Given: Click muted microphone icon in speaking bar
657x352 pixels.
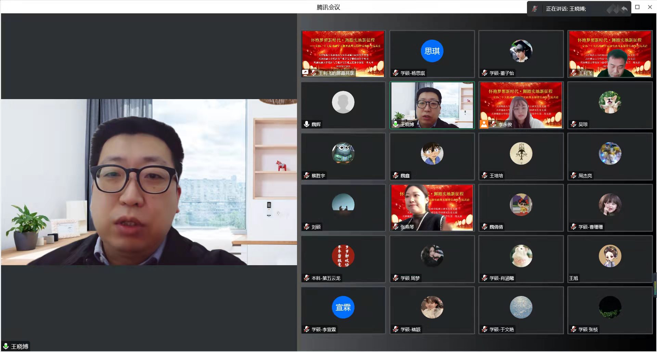Looking at the screenshot, I should (534, 9).
